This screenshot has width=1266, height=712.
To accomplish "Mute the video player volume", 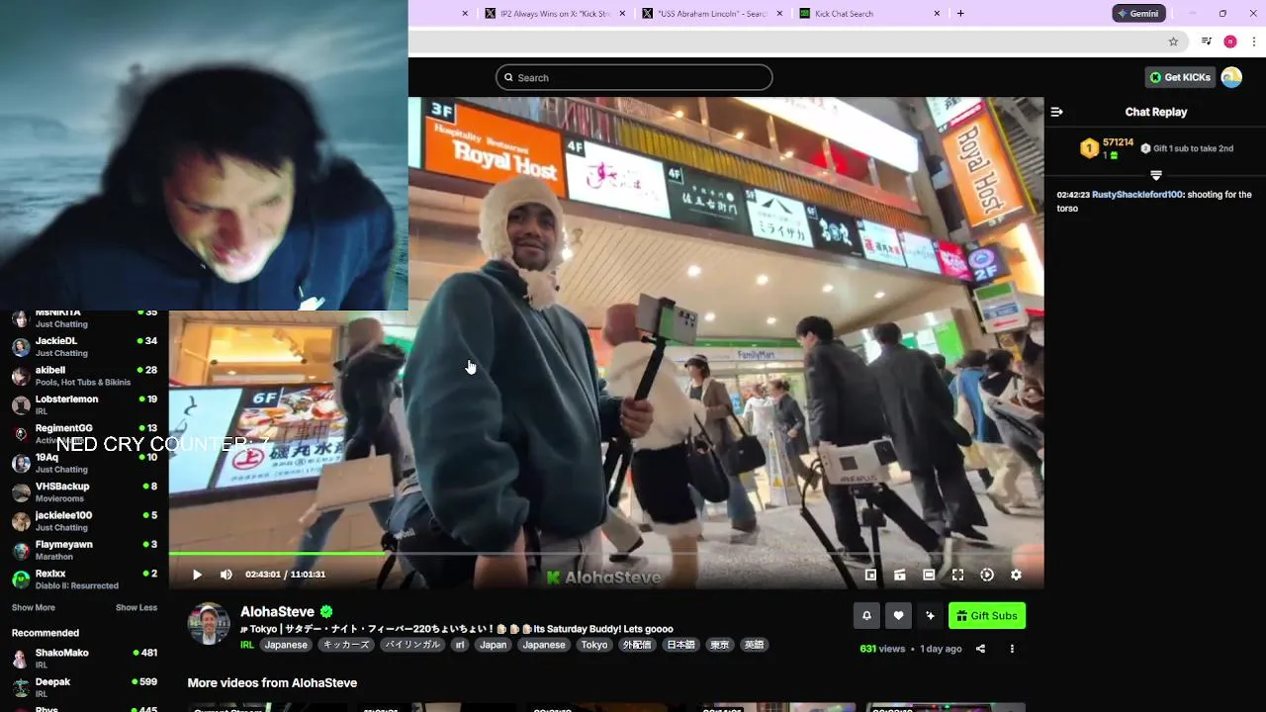I will pyautogui.click(x=226, y=575).
